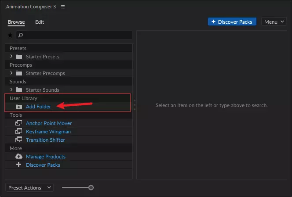The width and height of the screenshot is (292, 197).
Task: Click the Tools section header
Action: coord(16,115)
